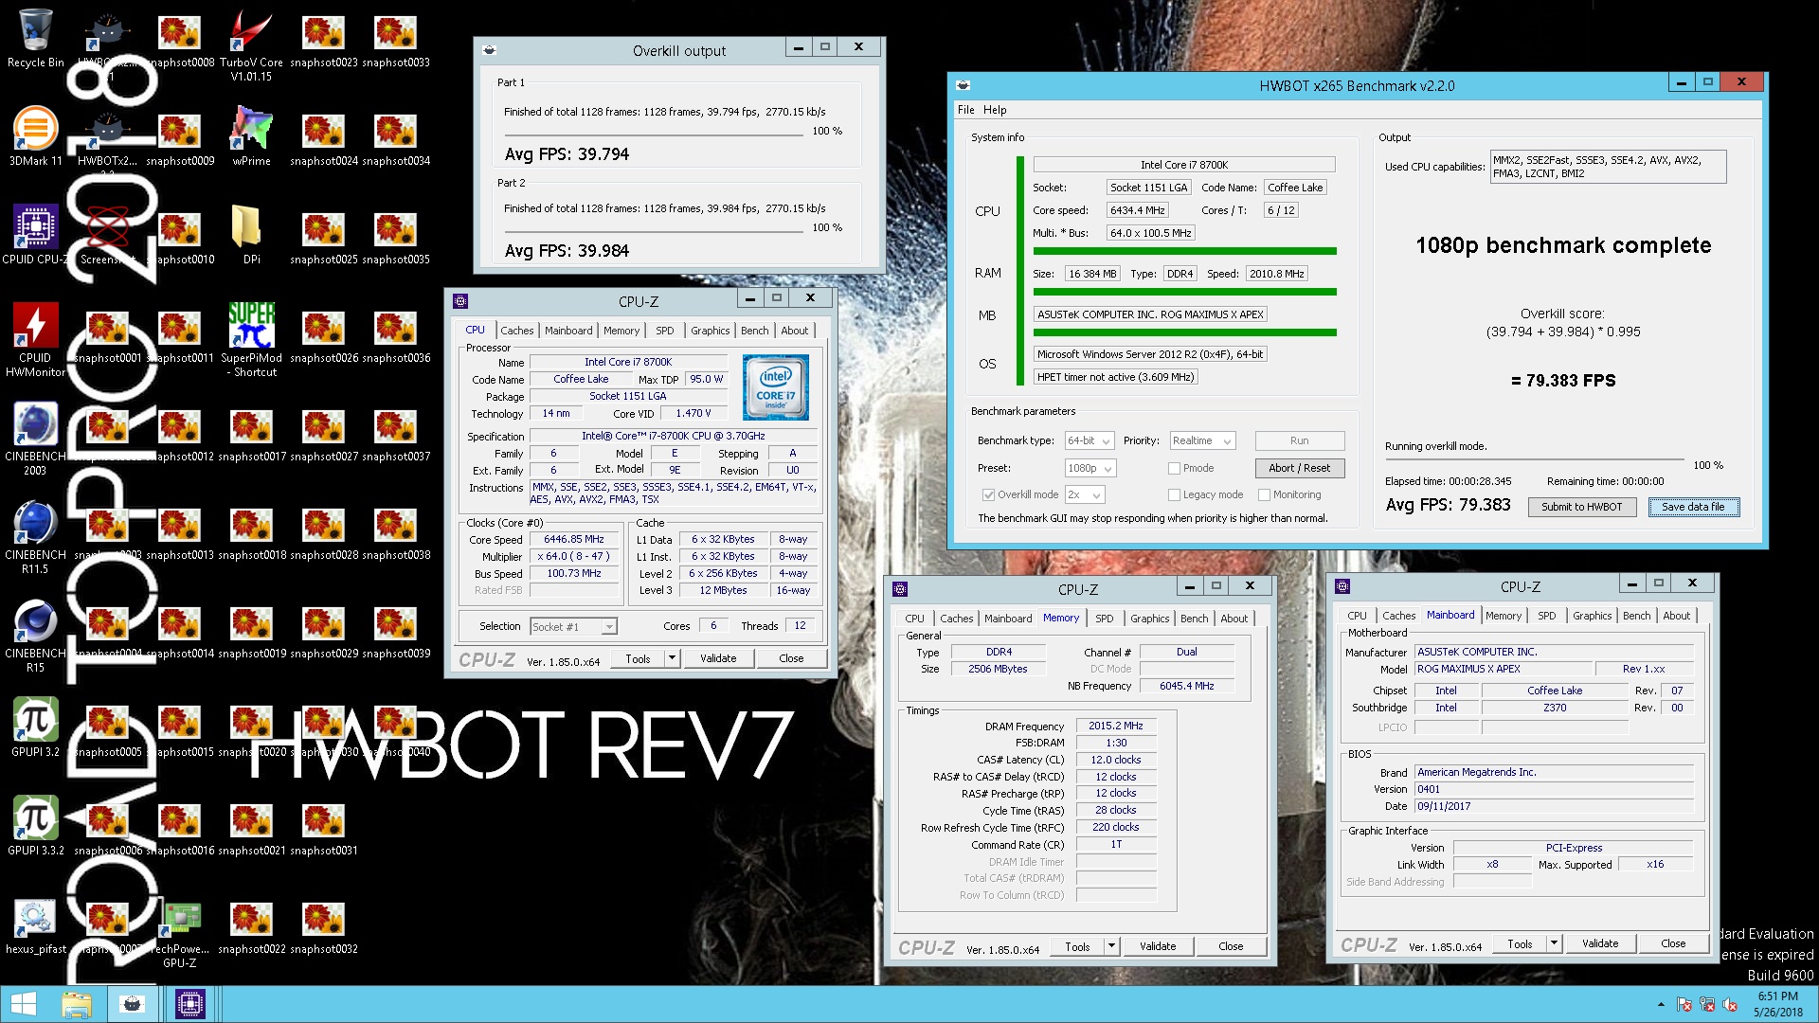
Task: Open the Overkill 2x multiplier dropdown
Action: pyautogui.click(x=1085, y=494)
